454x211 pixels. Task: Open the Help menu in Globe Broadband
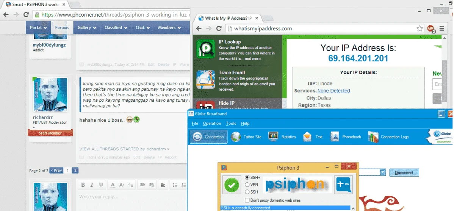click(x=245, y=123)
